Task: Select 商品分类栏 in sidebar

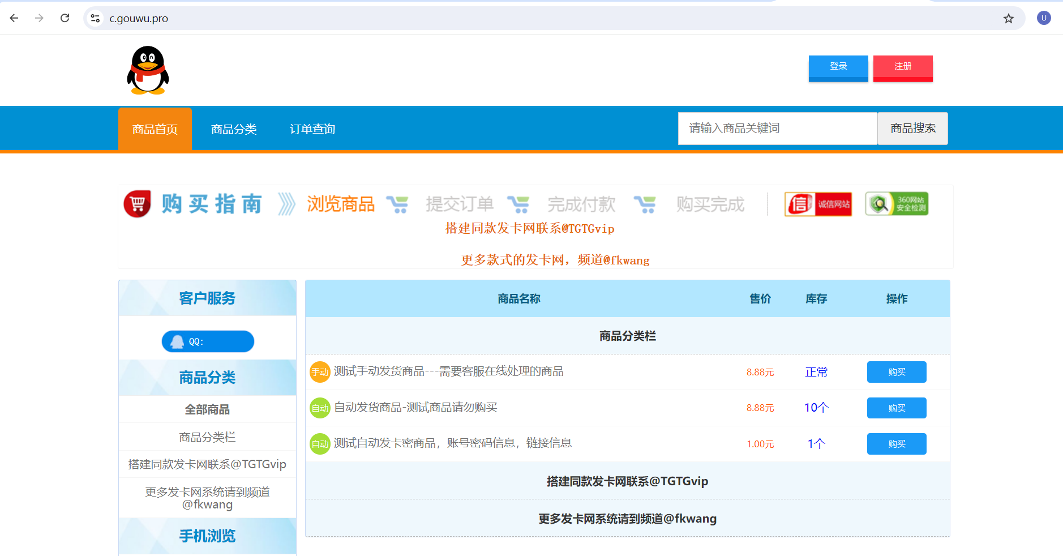Action: click(x=207, y=437)
